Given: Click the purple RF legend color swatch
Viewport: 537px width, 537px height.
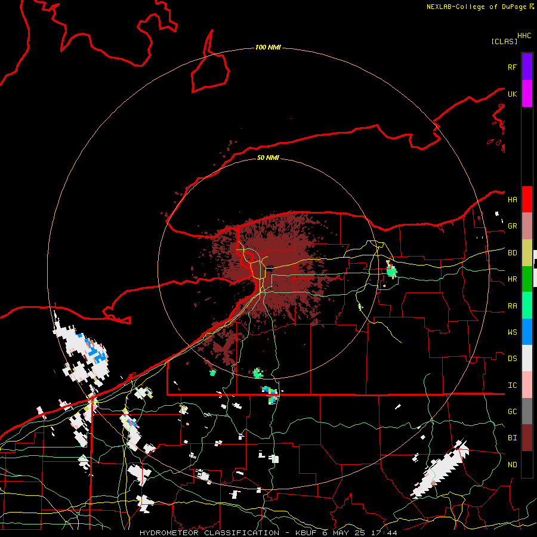Looking at the screenshot, I should [527, 67].
